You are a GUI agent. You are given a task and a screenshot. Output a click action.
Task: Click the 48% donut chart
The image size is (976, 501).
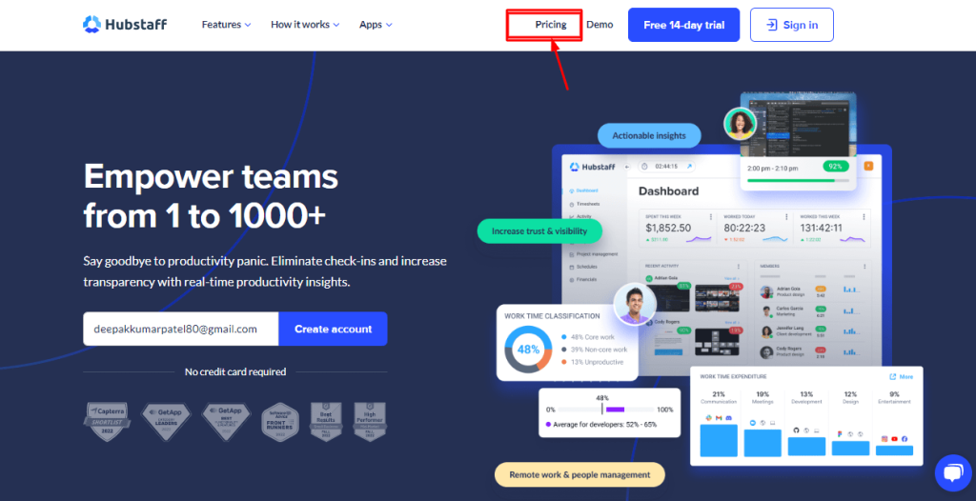[x=528, y=350]
